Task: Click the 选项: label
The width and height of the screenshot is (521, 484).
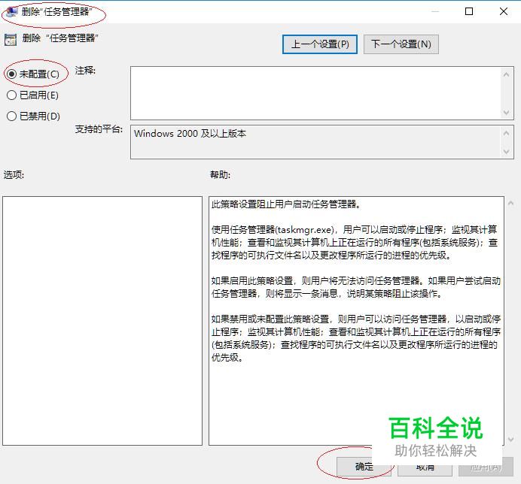Action: (14, 174)
